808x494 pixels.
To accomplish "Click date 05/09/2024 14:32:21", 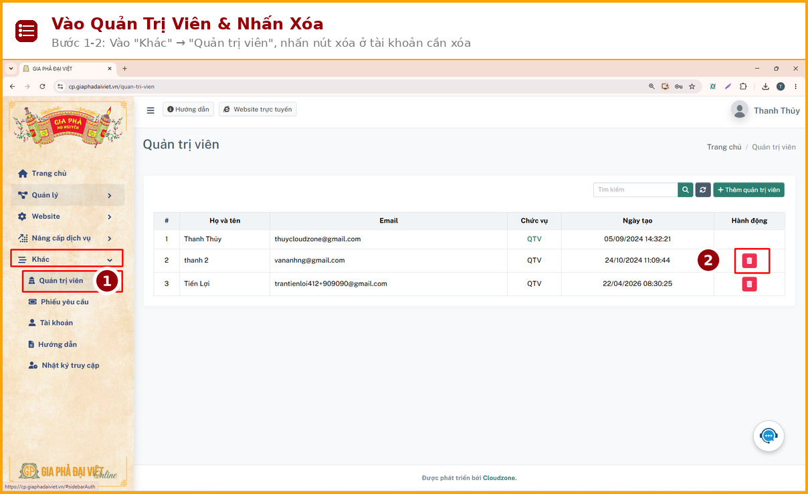I will (637, 239).
